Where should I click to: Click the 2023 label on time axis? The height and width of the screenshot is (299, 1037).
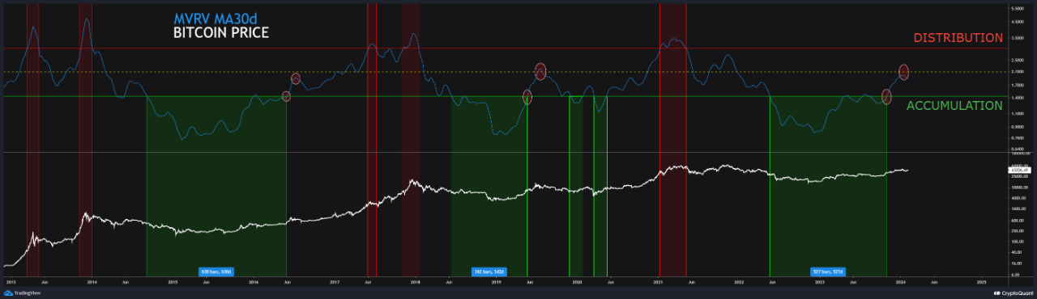coord(820,282)
